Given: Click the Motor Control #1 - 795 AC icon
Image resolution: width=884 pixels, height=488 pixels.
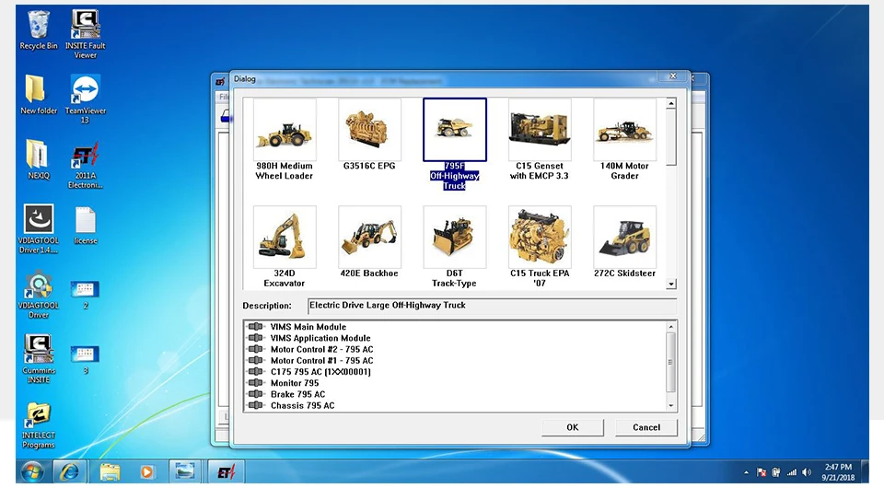Looking at the screenshot, I should pyautogui.click(x=256, y=360).
